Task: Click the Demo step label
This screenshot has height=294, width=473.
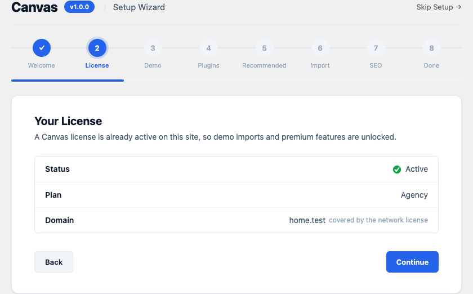Action: tap(153, 65)
